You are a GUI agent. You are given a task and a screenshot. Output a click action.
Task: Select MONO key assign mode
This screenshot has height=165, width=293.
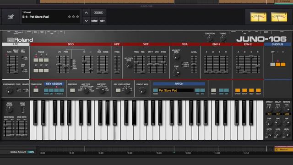tap(46, 90)
